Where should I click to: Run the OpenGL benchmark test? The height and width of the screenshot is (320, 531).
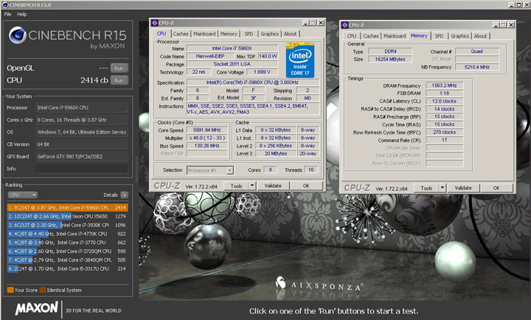click(119, 68)
